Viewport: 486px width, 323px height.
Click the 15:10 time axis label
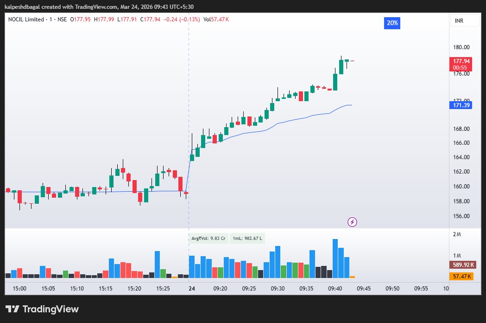pyautogui.click(x=77, y=289)
